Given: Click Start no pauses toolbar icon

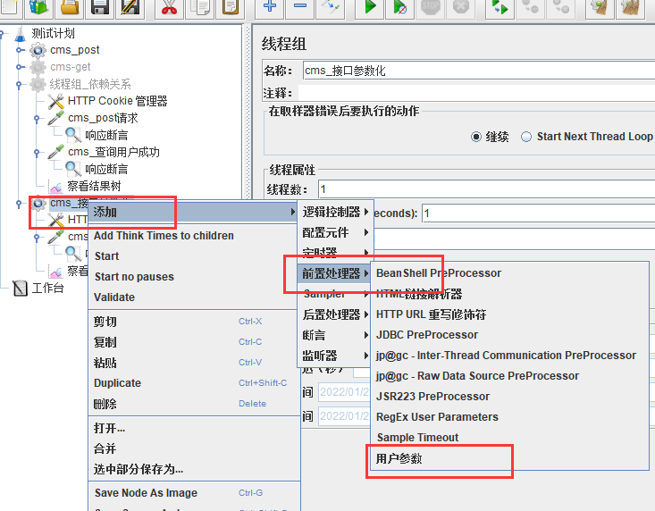Looking at the screenshot, I should tap(400, 7).
